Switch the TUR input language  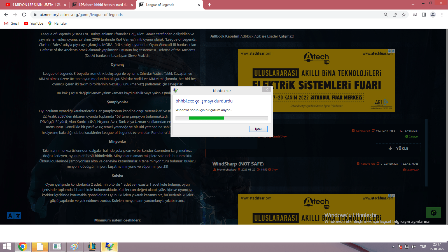[423, 247]
